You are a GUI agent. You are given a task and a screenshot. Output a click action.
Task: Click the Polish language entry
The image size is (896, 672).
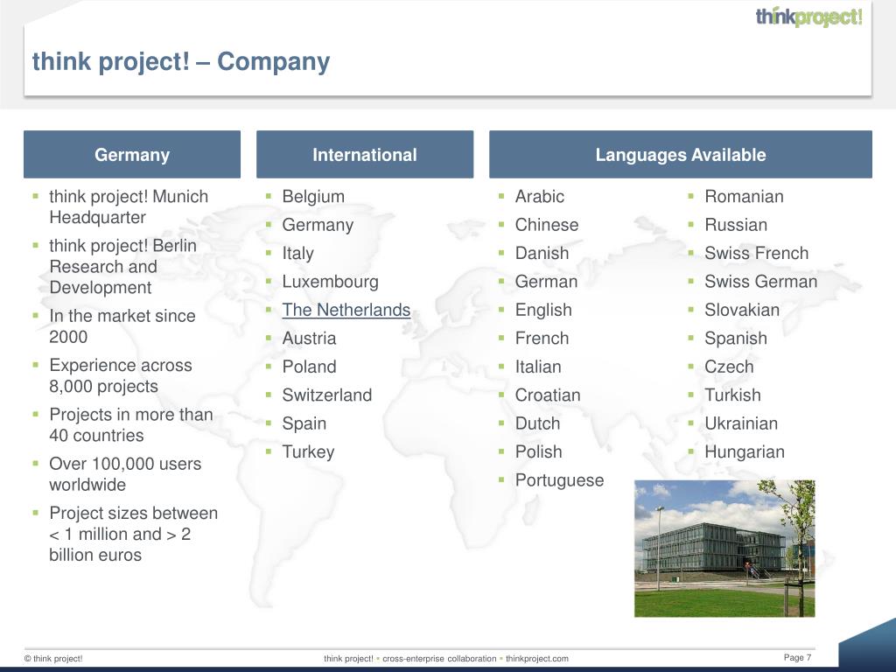[x=538, y=452]
